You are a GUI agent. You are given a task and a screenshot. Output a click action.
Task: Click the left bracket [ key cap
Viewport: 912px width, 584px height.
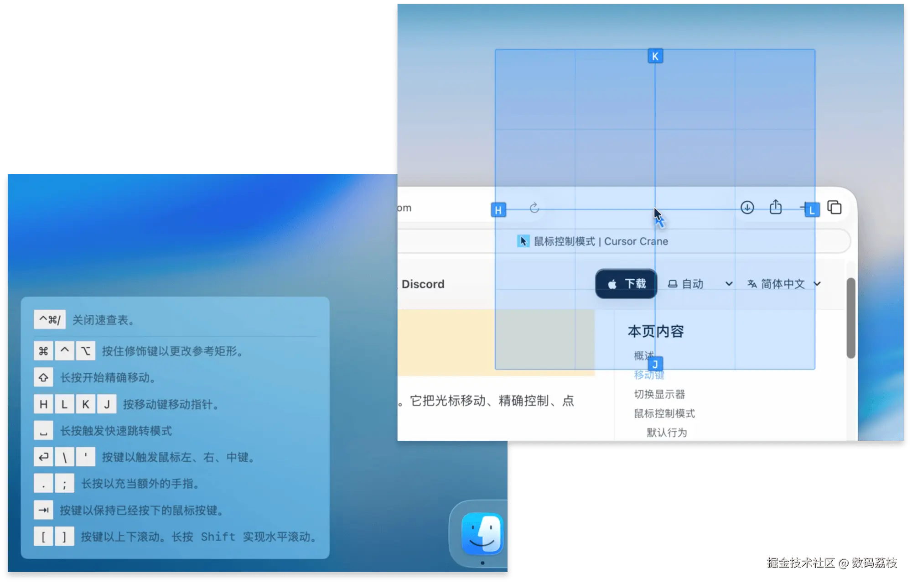click(x=43, y=537)
